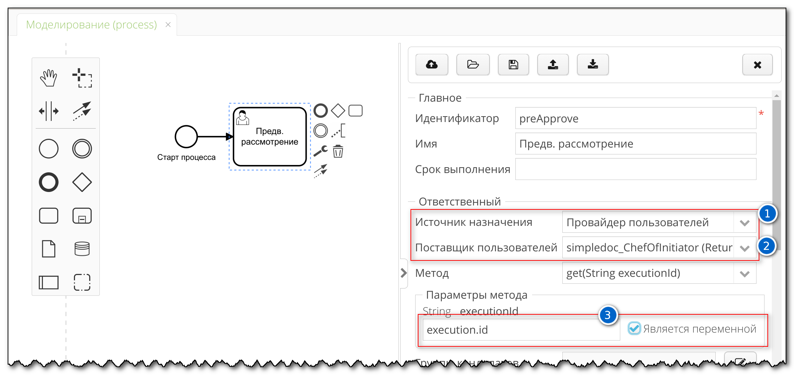Click the download model button
This screenshot has width=794, height=377.
(593, 64)
